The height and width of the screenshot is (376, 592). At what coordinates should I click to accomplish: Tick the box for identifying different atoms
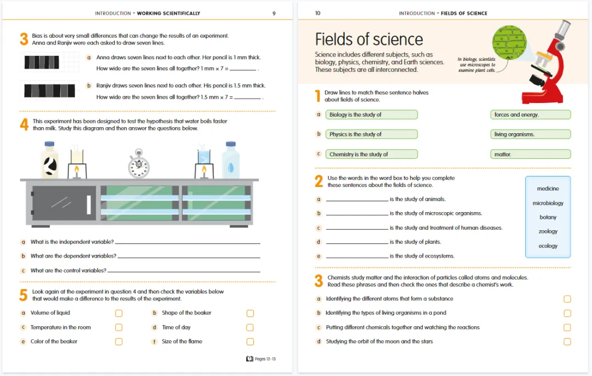click(x=567, y=299)
